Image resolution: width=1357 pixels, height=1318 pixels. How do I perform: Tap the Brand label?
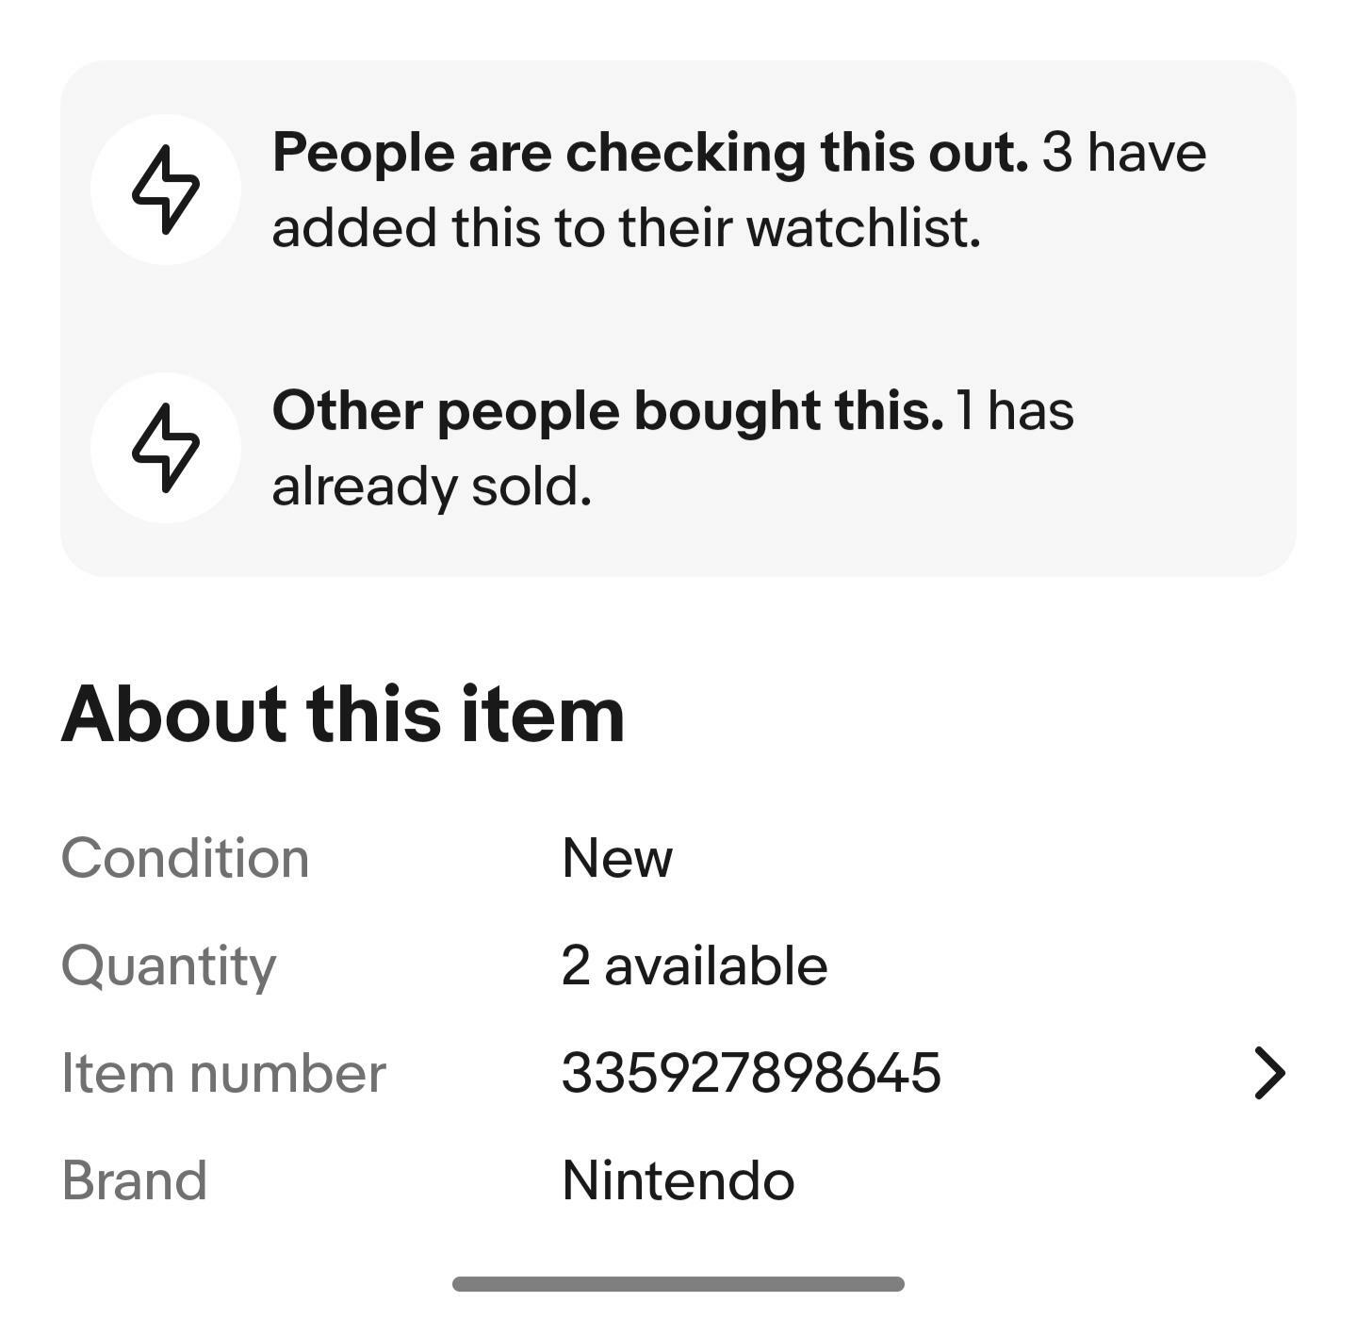click(134, 1180)
